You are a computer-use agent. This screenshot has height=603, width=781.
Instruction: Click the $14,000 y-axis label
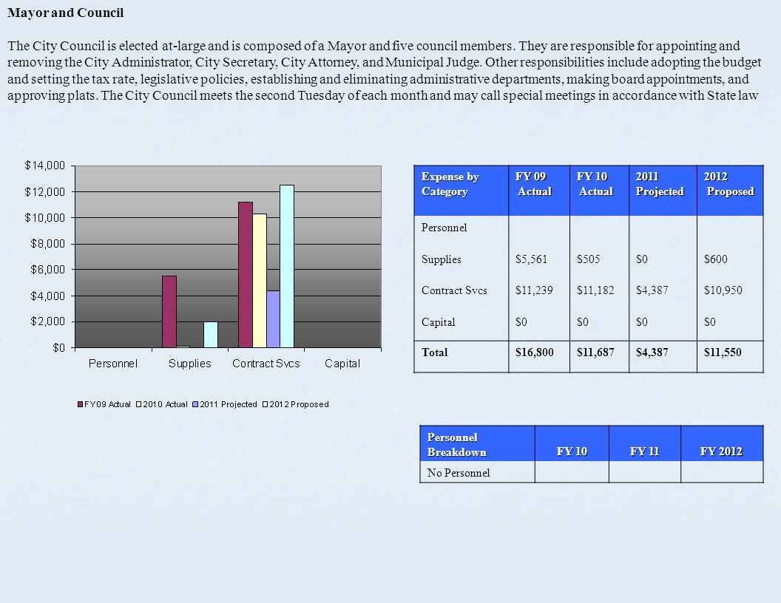tap(45, 166)
